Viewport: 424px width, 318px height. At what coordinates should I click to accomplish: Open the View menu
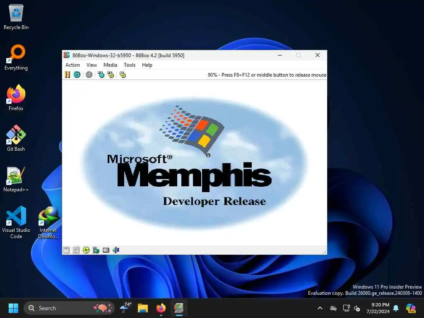point(92,65)
